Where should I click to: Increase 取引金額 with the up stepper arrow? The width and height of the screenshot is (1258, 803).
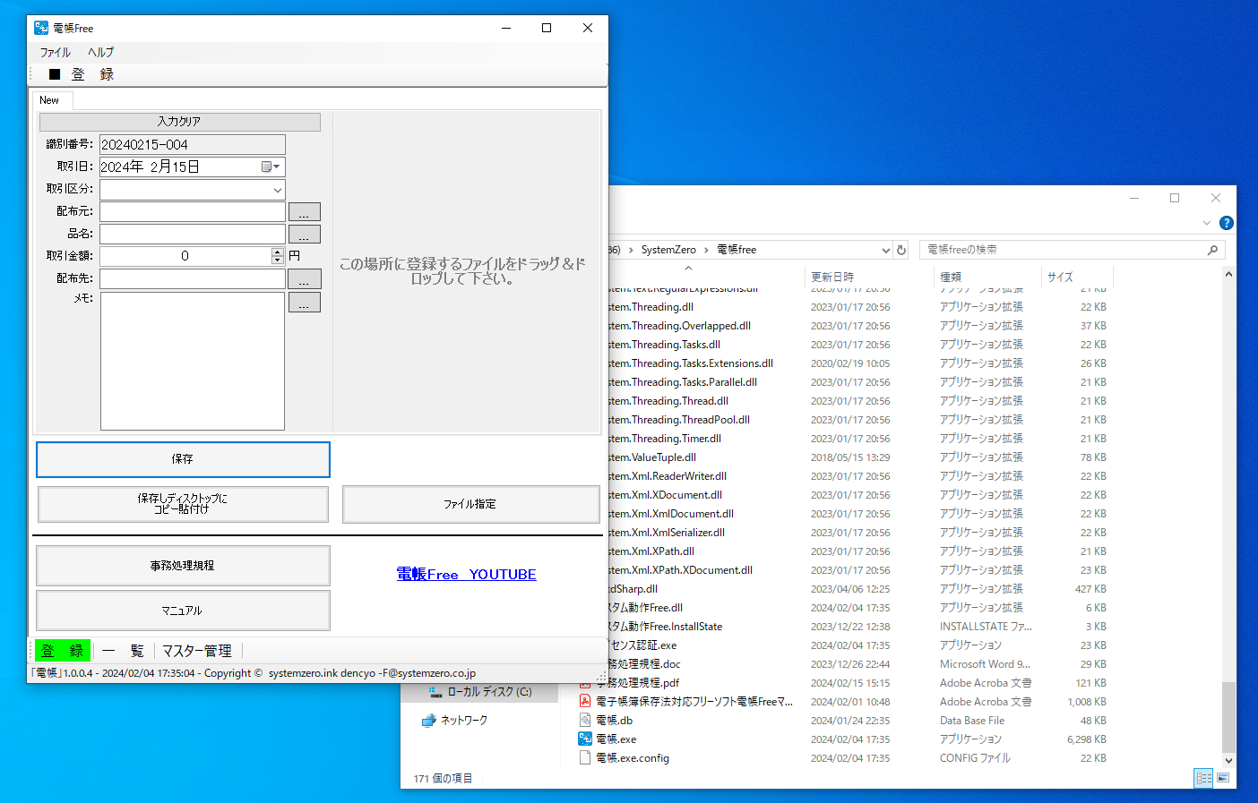pos(276,252)
